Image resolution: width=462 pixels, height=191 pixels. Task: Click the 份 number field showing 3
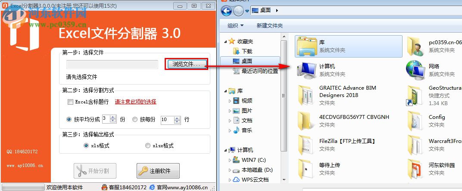click(106, 119)
